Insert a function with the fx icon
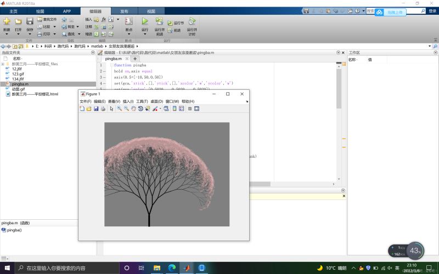 pyautogui.click(x=104, y=19)
